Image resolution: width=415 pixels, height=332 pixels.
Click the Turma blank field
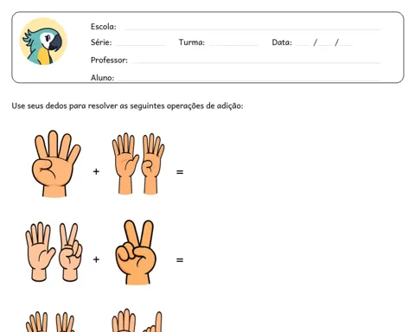[x=233, y=43]
